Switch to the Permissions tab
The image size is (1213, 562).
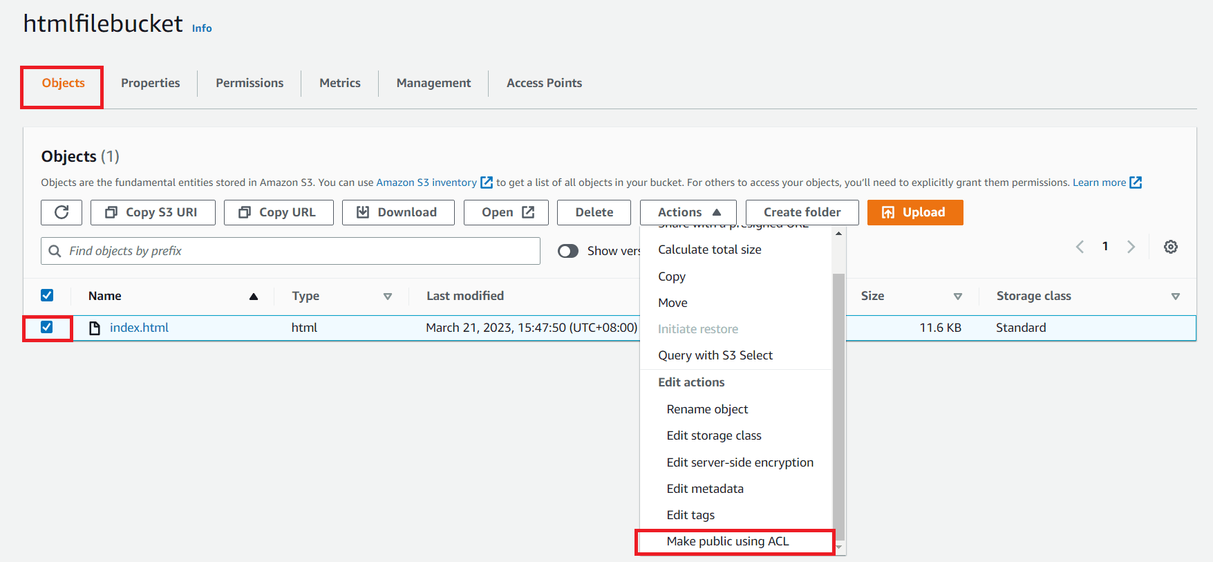click(250, 83)
